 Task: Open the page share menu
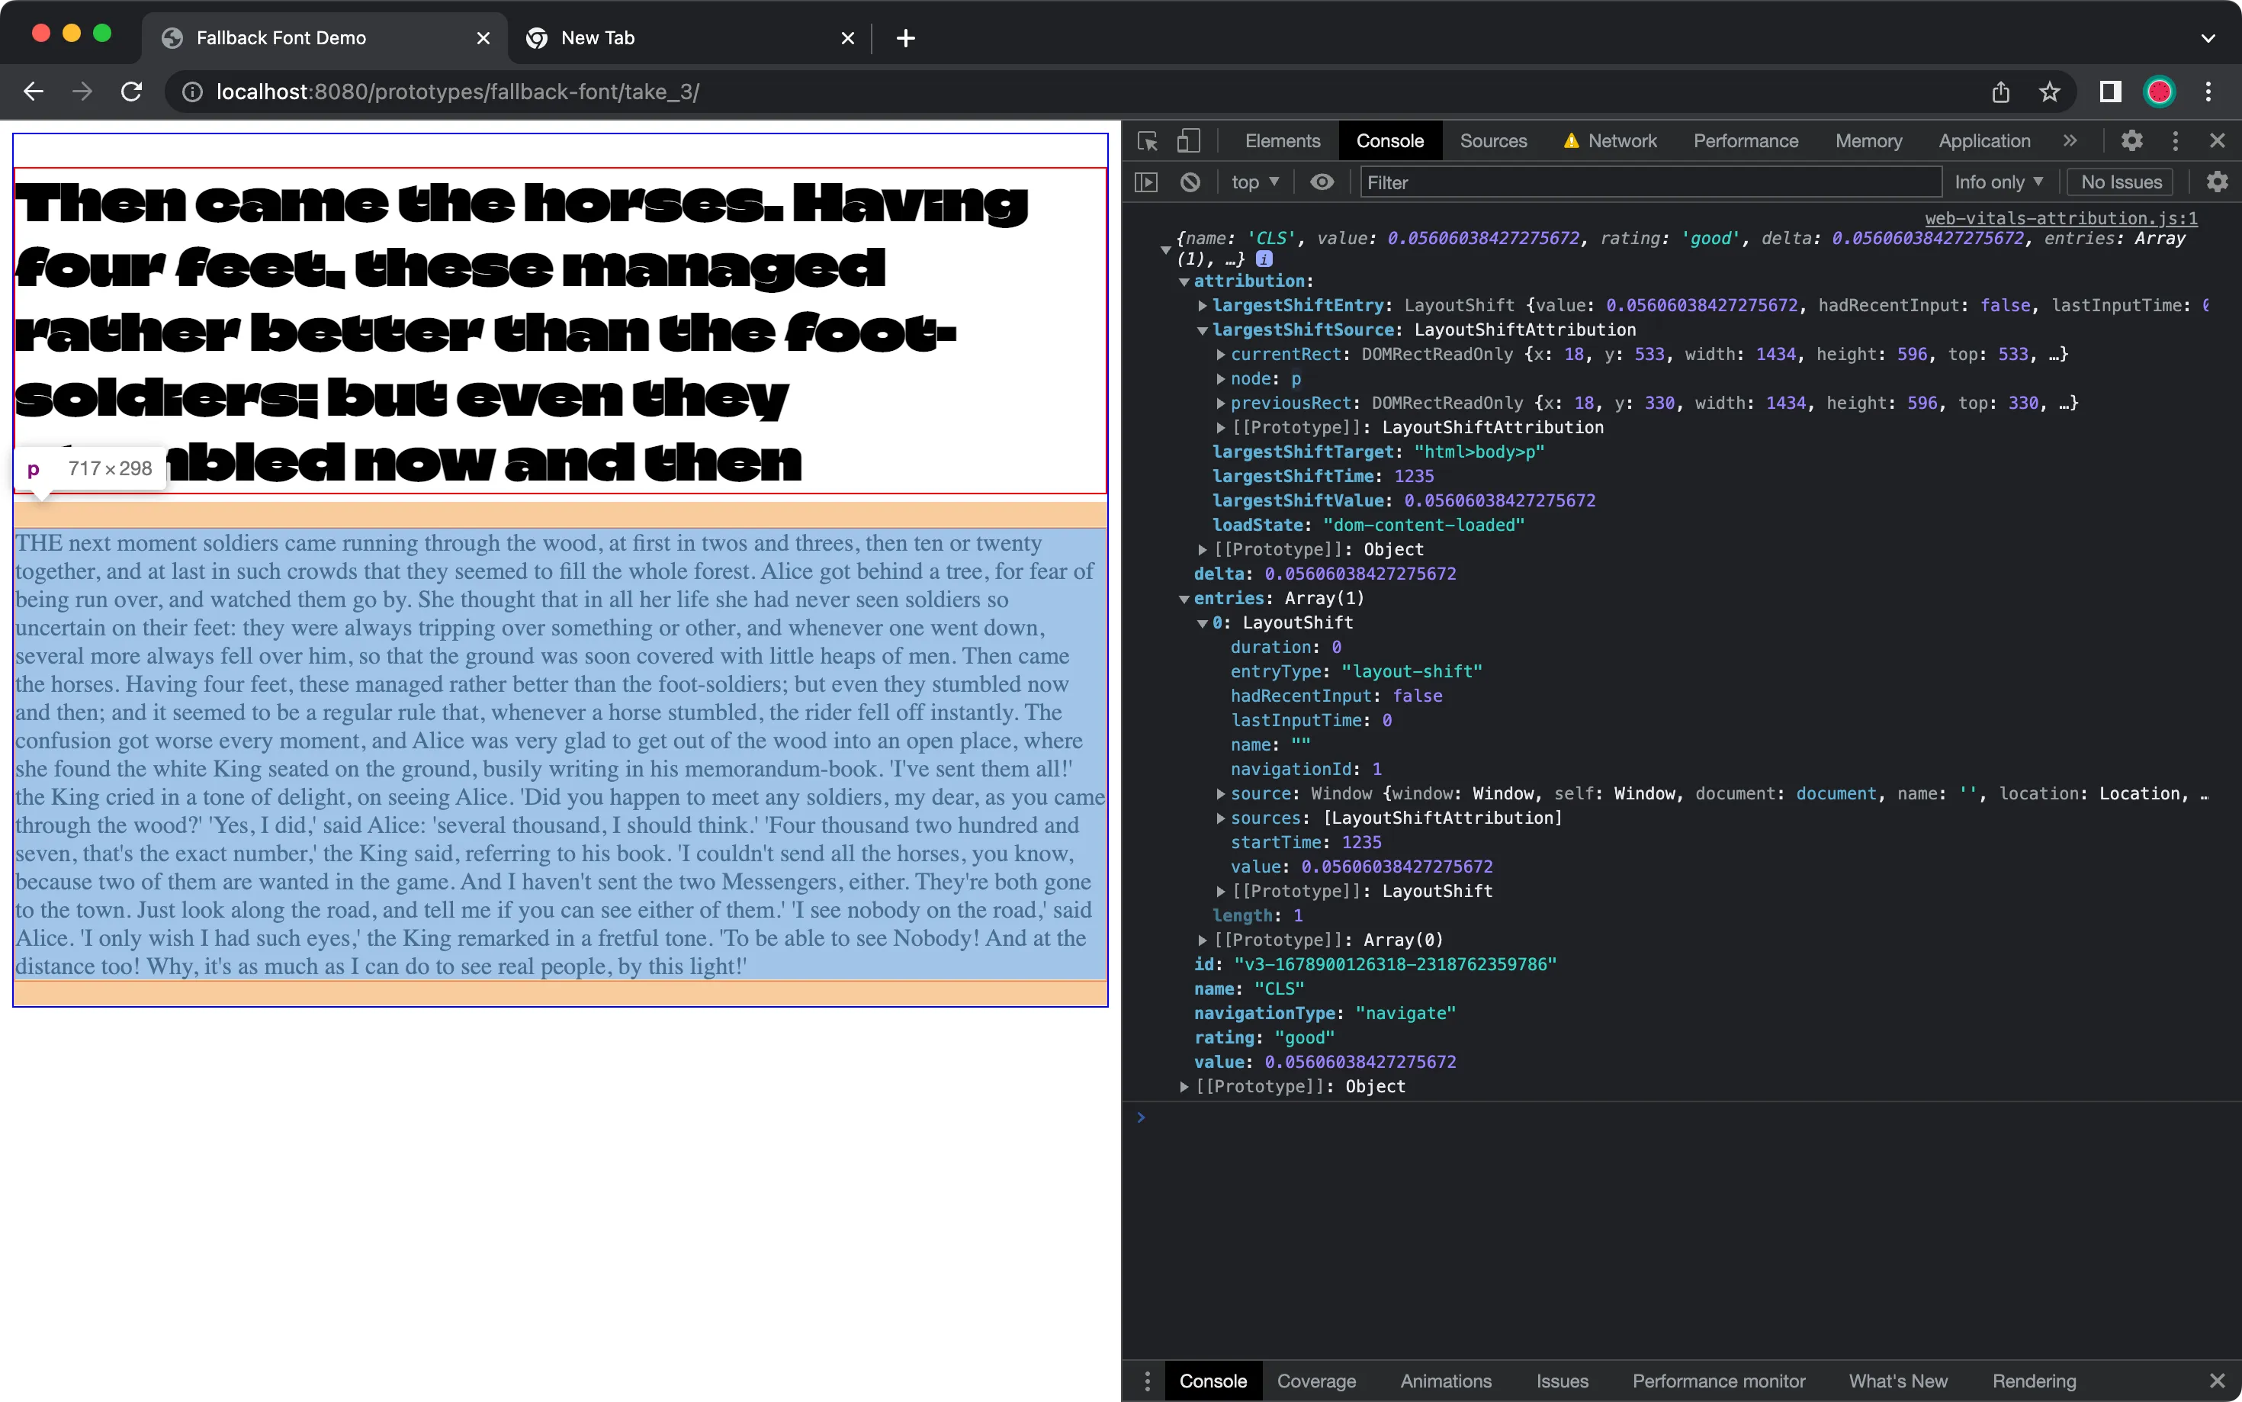tap(1999, 91)
